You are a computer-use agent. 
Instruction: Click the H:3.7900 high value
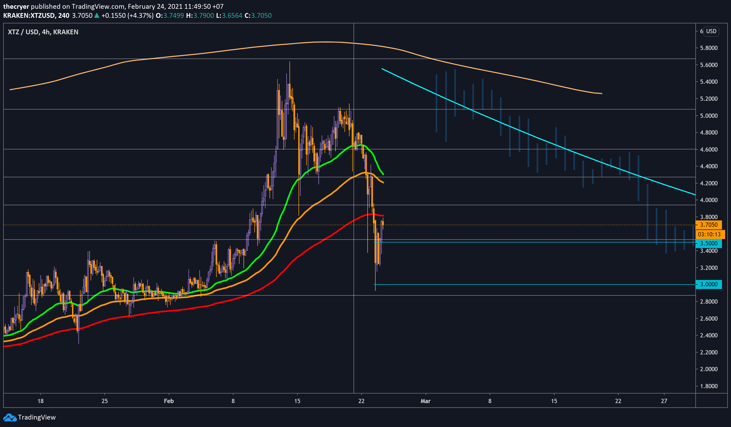coord(200,15)
